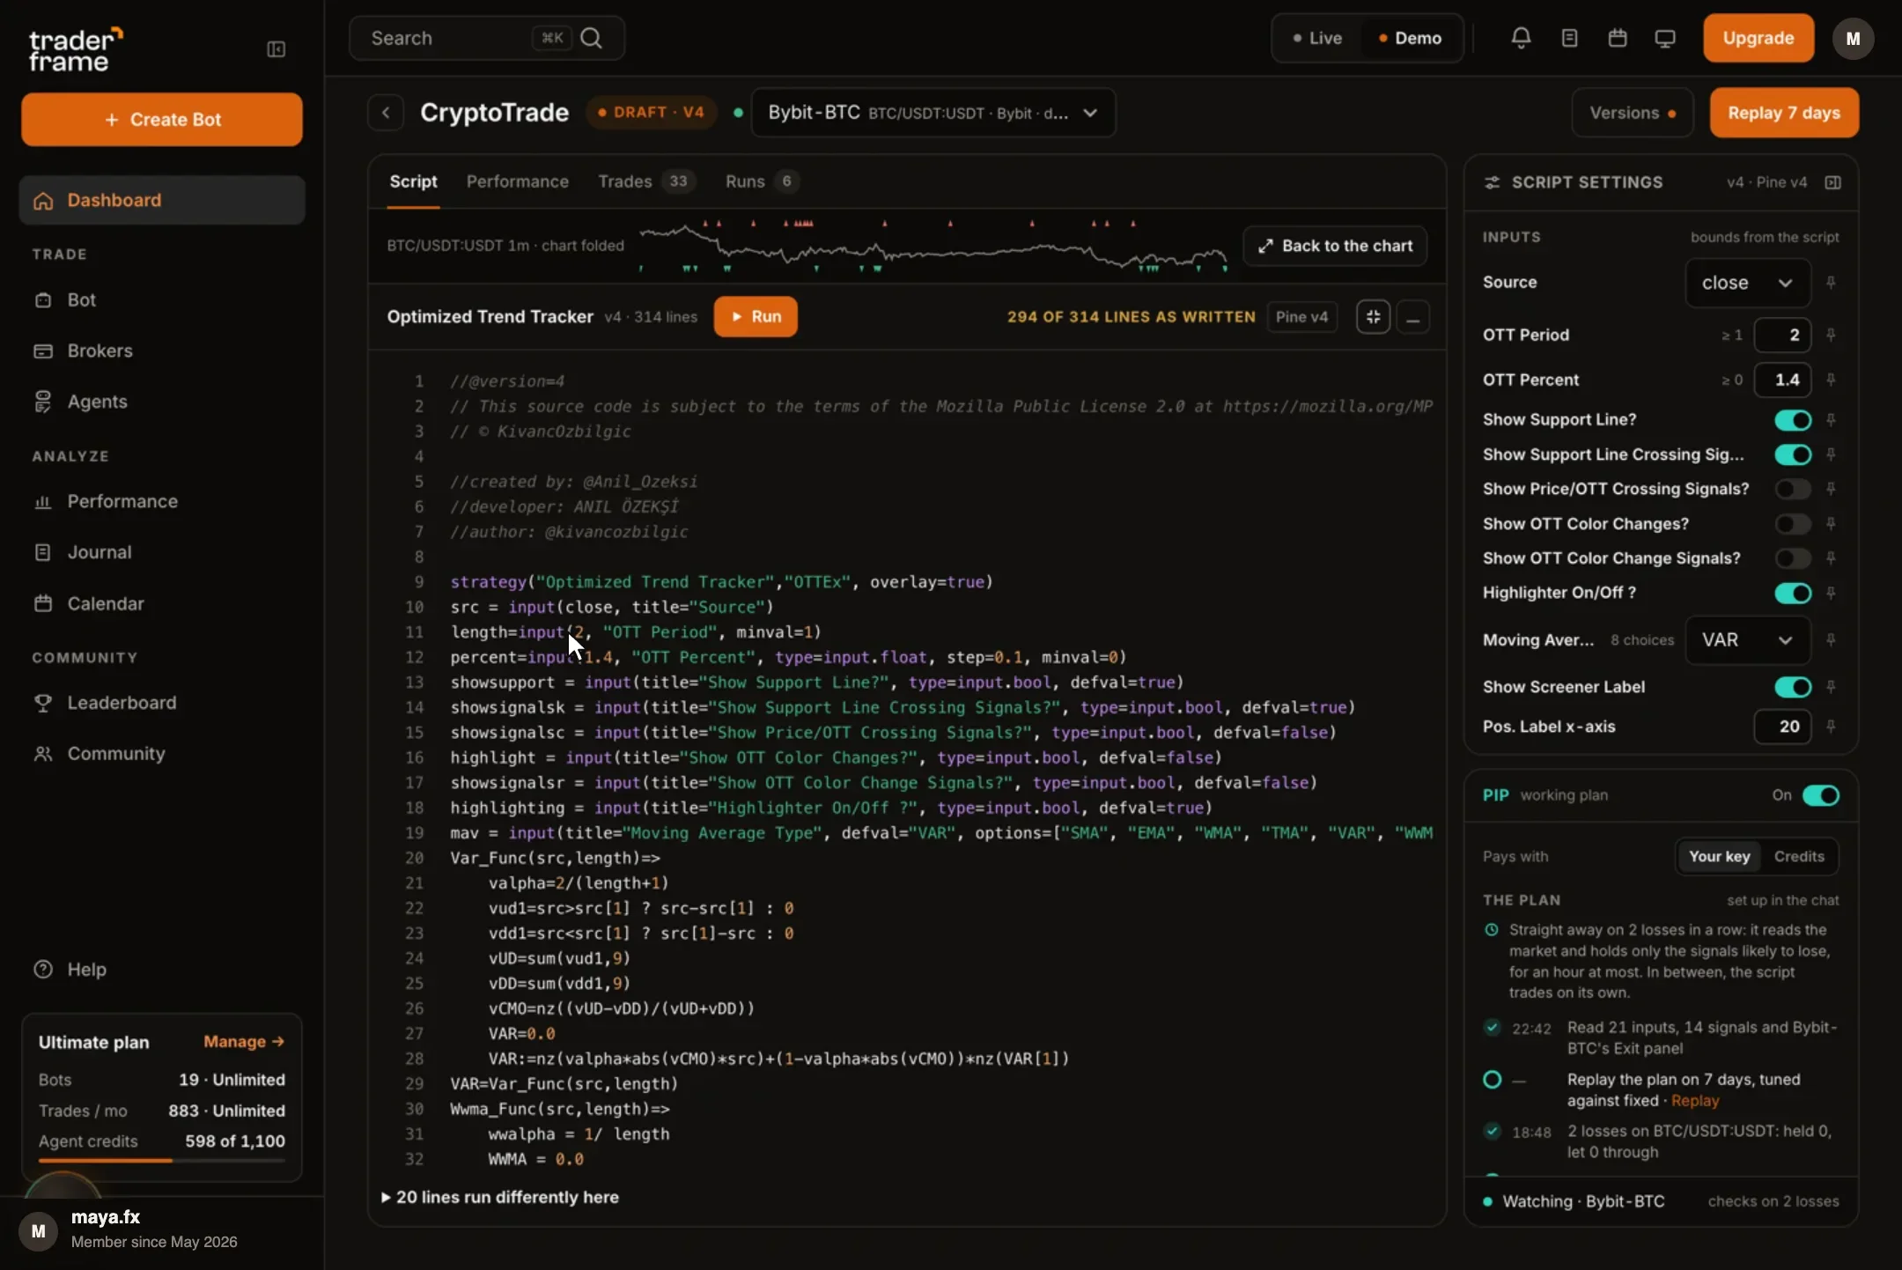Pin the Source input
This screenshot has width=1902, height=1270.
point(1831,283)
